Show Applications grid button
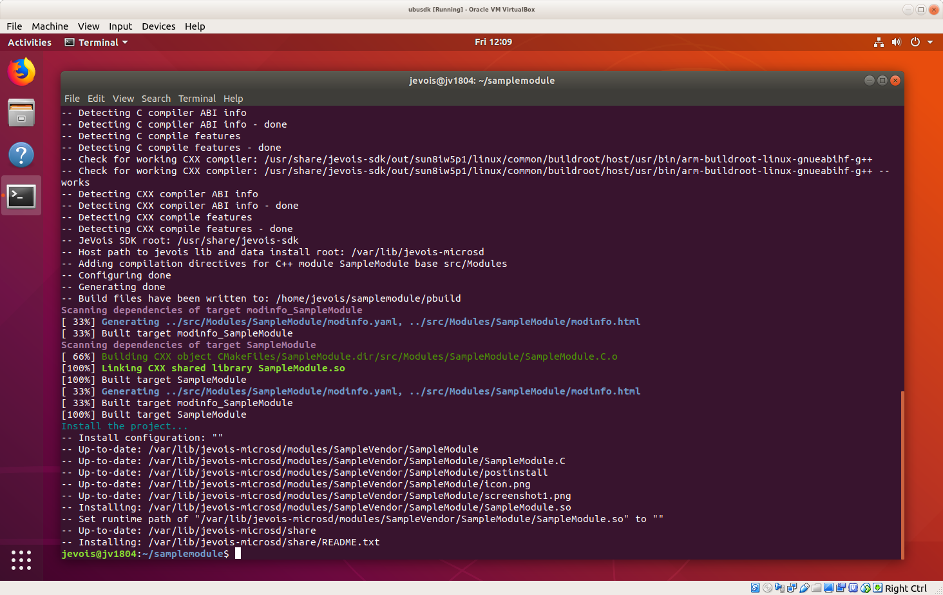 click(21, 560)
